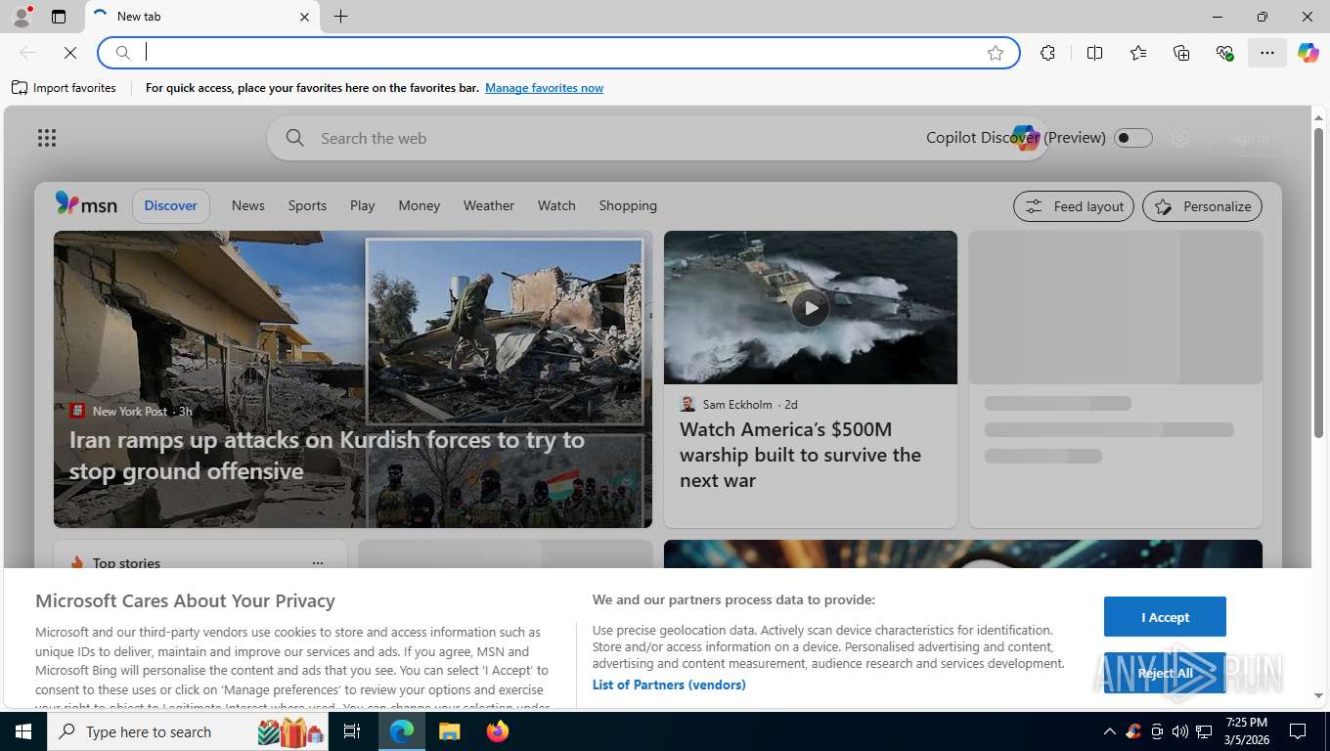Image resolution: width=1330 pixels, height=751 pixels.
Task: Click the Sam Eckholm author name
Action: [x=736, y=404]
